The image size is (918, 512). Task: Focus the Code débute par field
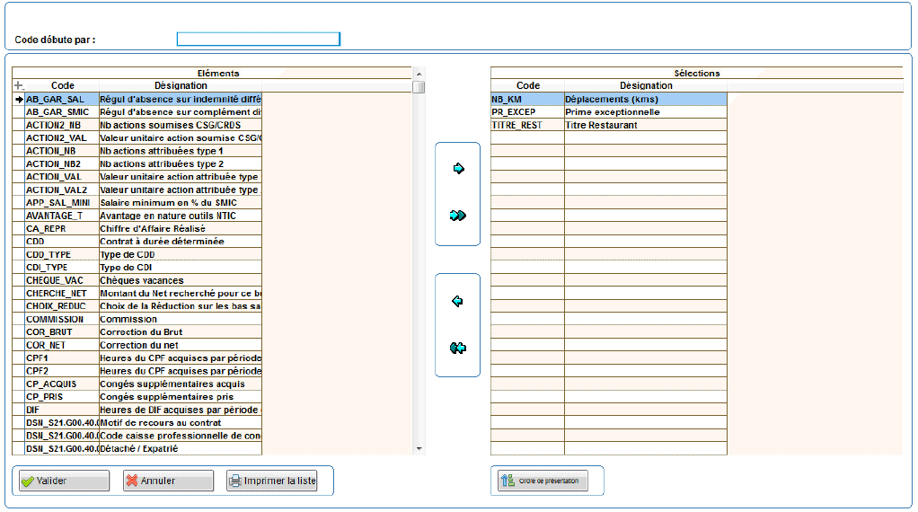click(258, 40)
